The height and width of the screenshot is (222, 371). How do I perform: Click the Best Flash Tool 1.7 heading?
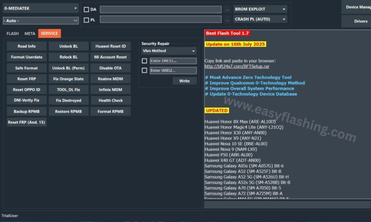click(228, 33)
